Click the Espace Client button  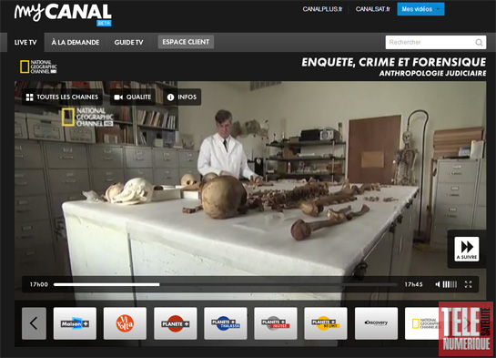186,42
